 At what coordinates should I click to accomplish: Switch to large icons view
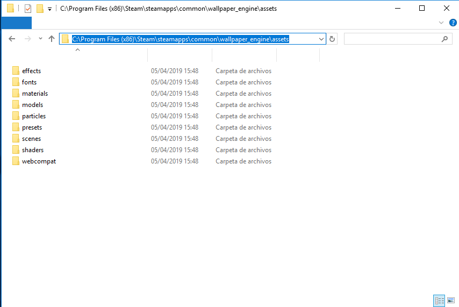(451, 301)
